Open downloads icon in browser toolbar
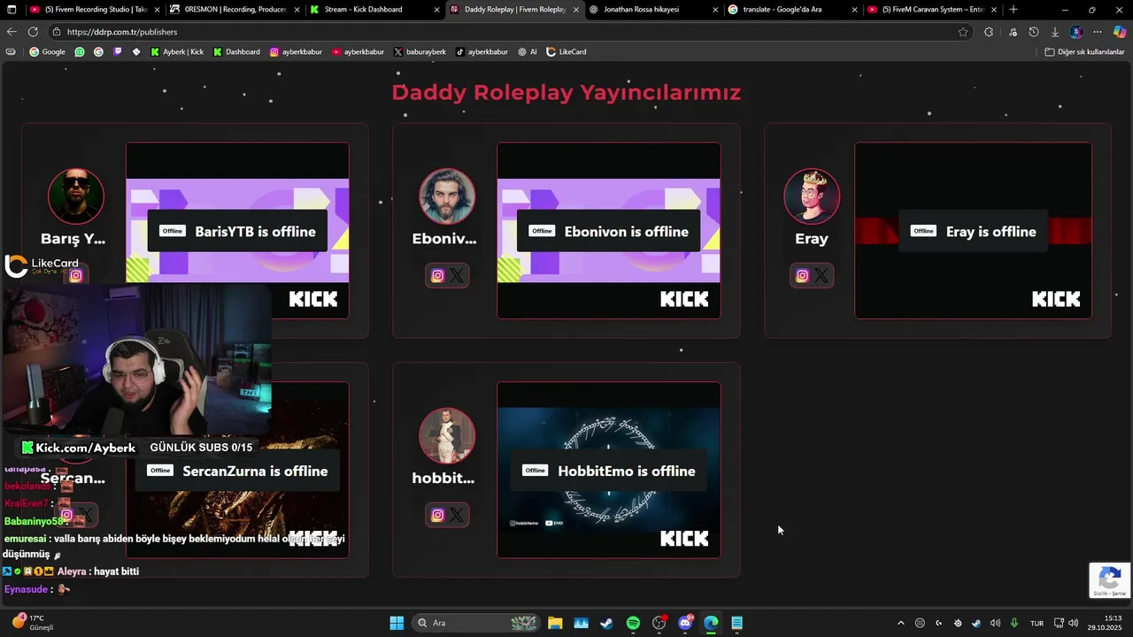 point(1055,32)
